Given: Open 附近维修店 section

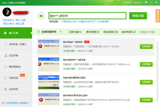Looking at the screenshot, I should point(16,67).
